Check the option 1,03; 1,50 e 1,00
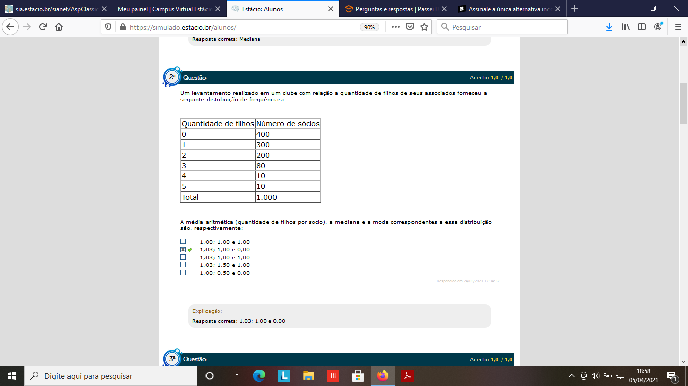 [x=183, y=265]
